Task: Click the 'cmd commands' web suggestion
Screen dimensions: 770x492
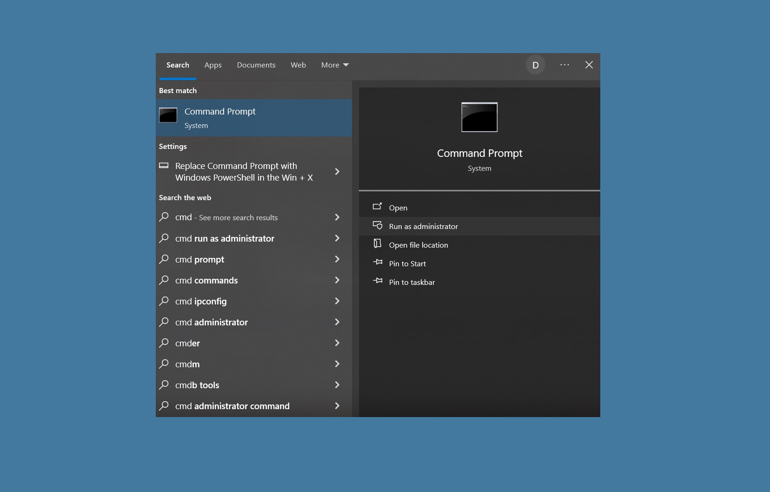Action: point(254,280)
